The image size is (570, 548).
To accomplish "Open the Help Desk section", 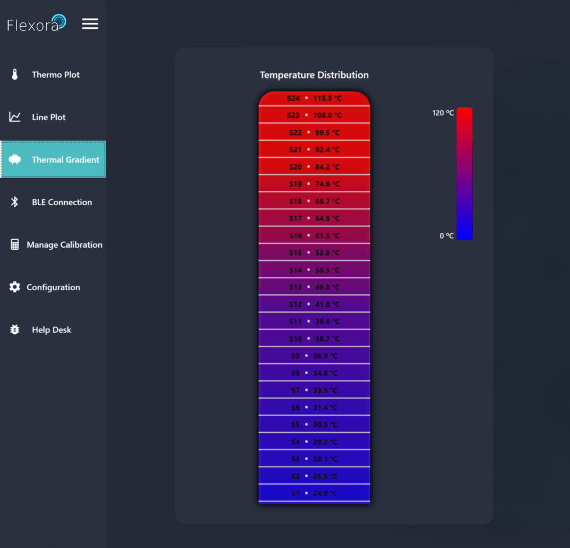I will pyautogui.click(x=52, y=330).
